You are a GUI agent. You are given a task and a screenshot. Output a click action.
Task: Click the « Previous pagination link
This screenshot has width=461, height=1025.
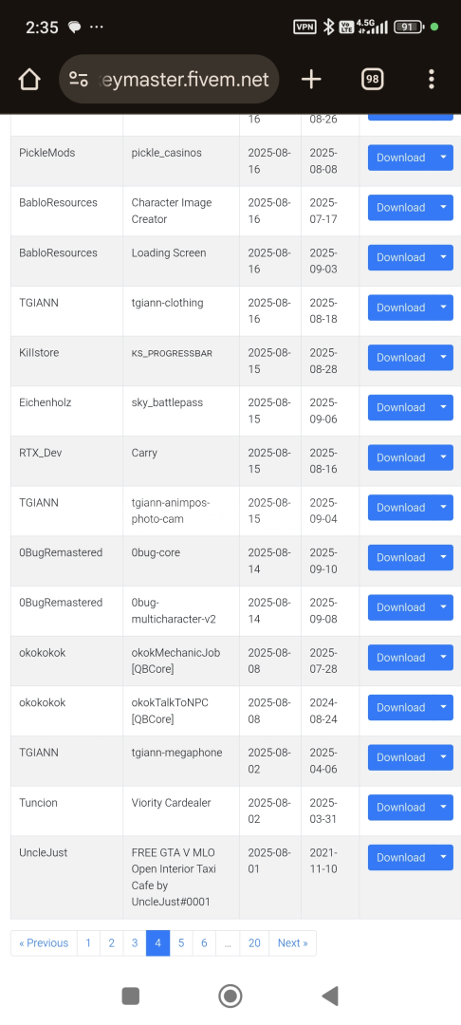point(44,943)
